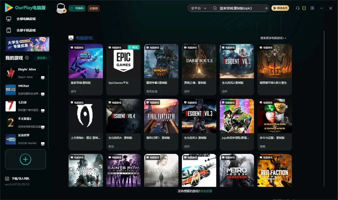The height and width of the screenshot is (200, 338).
Task: Open the 皇家领域:重制版 game card
Action: point(86,69)
